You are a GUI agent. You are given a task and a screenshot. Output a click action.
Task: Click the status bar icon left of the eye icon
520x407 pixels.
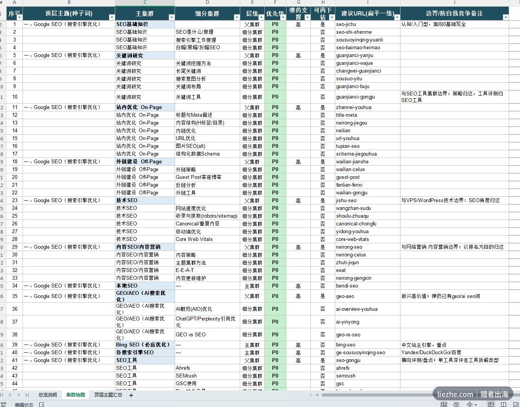pyautogui.click(x=444, y=404)
